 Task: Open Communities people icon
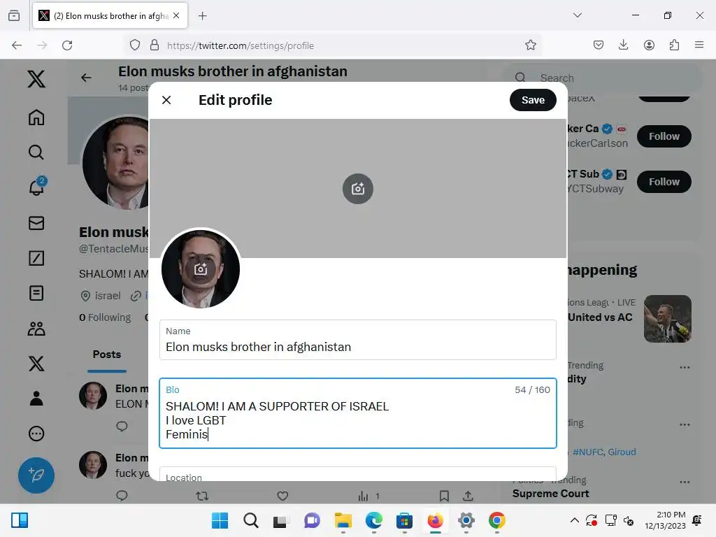point(36,329)
